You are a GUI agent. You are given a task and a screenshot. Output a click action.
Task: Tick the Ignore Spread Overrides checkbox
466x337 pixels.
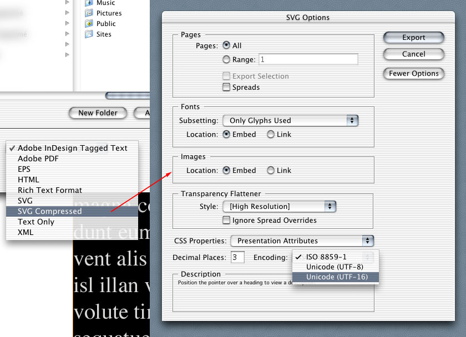[226, 220]
